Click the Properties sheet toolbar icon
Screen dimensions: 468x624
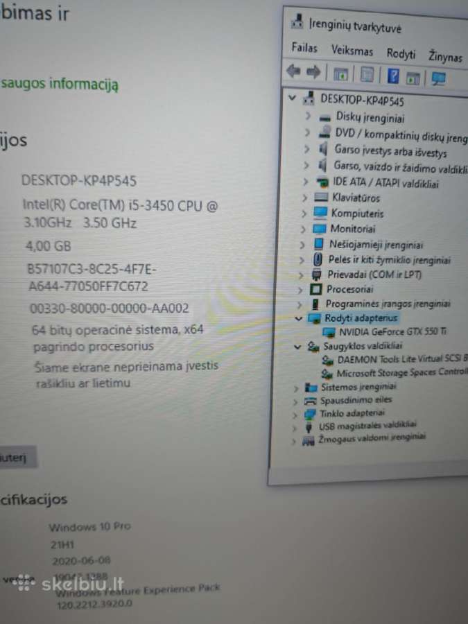(x=367, y=74)
